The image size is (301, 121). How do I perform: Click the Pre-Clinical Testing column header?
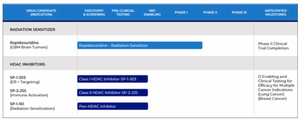tap(123, 12)
